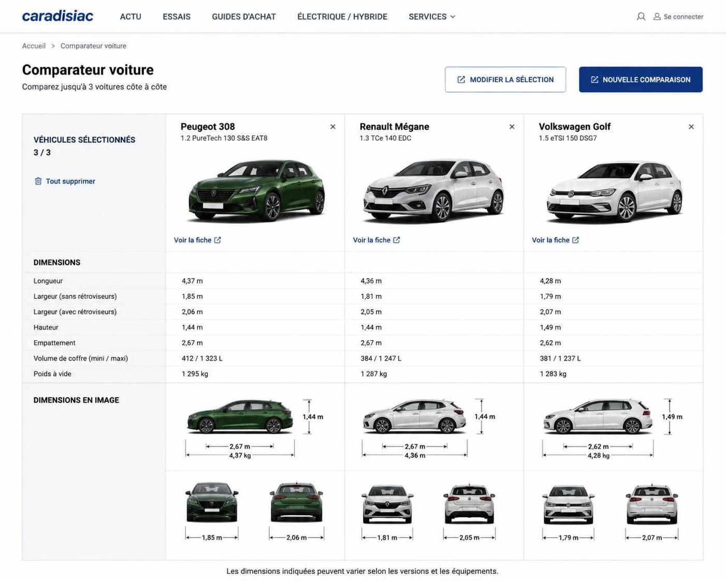726x581 pixels.
Task: Click the edit icon in Nouvelle comparaison
Action: coord(594,80)
